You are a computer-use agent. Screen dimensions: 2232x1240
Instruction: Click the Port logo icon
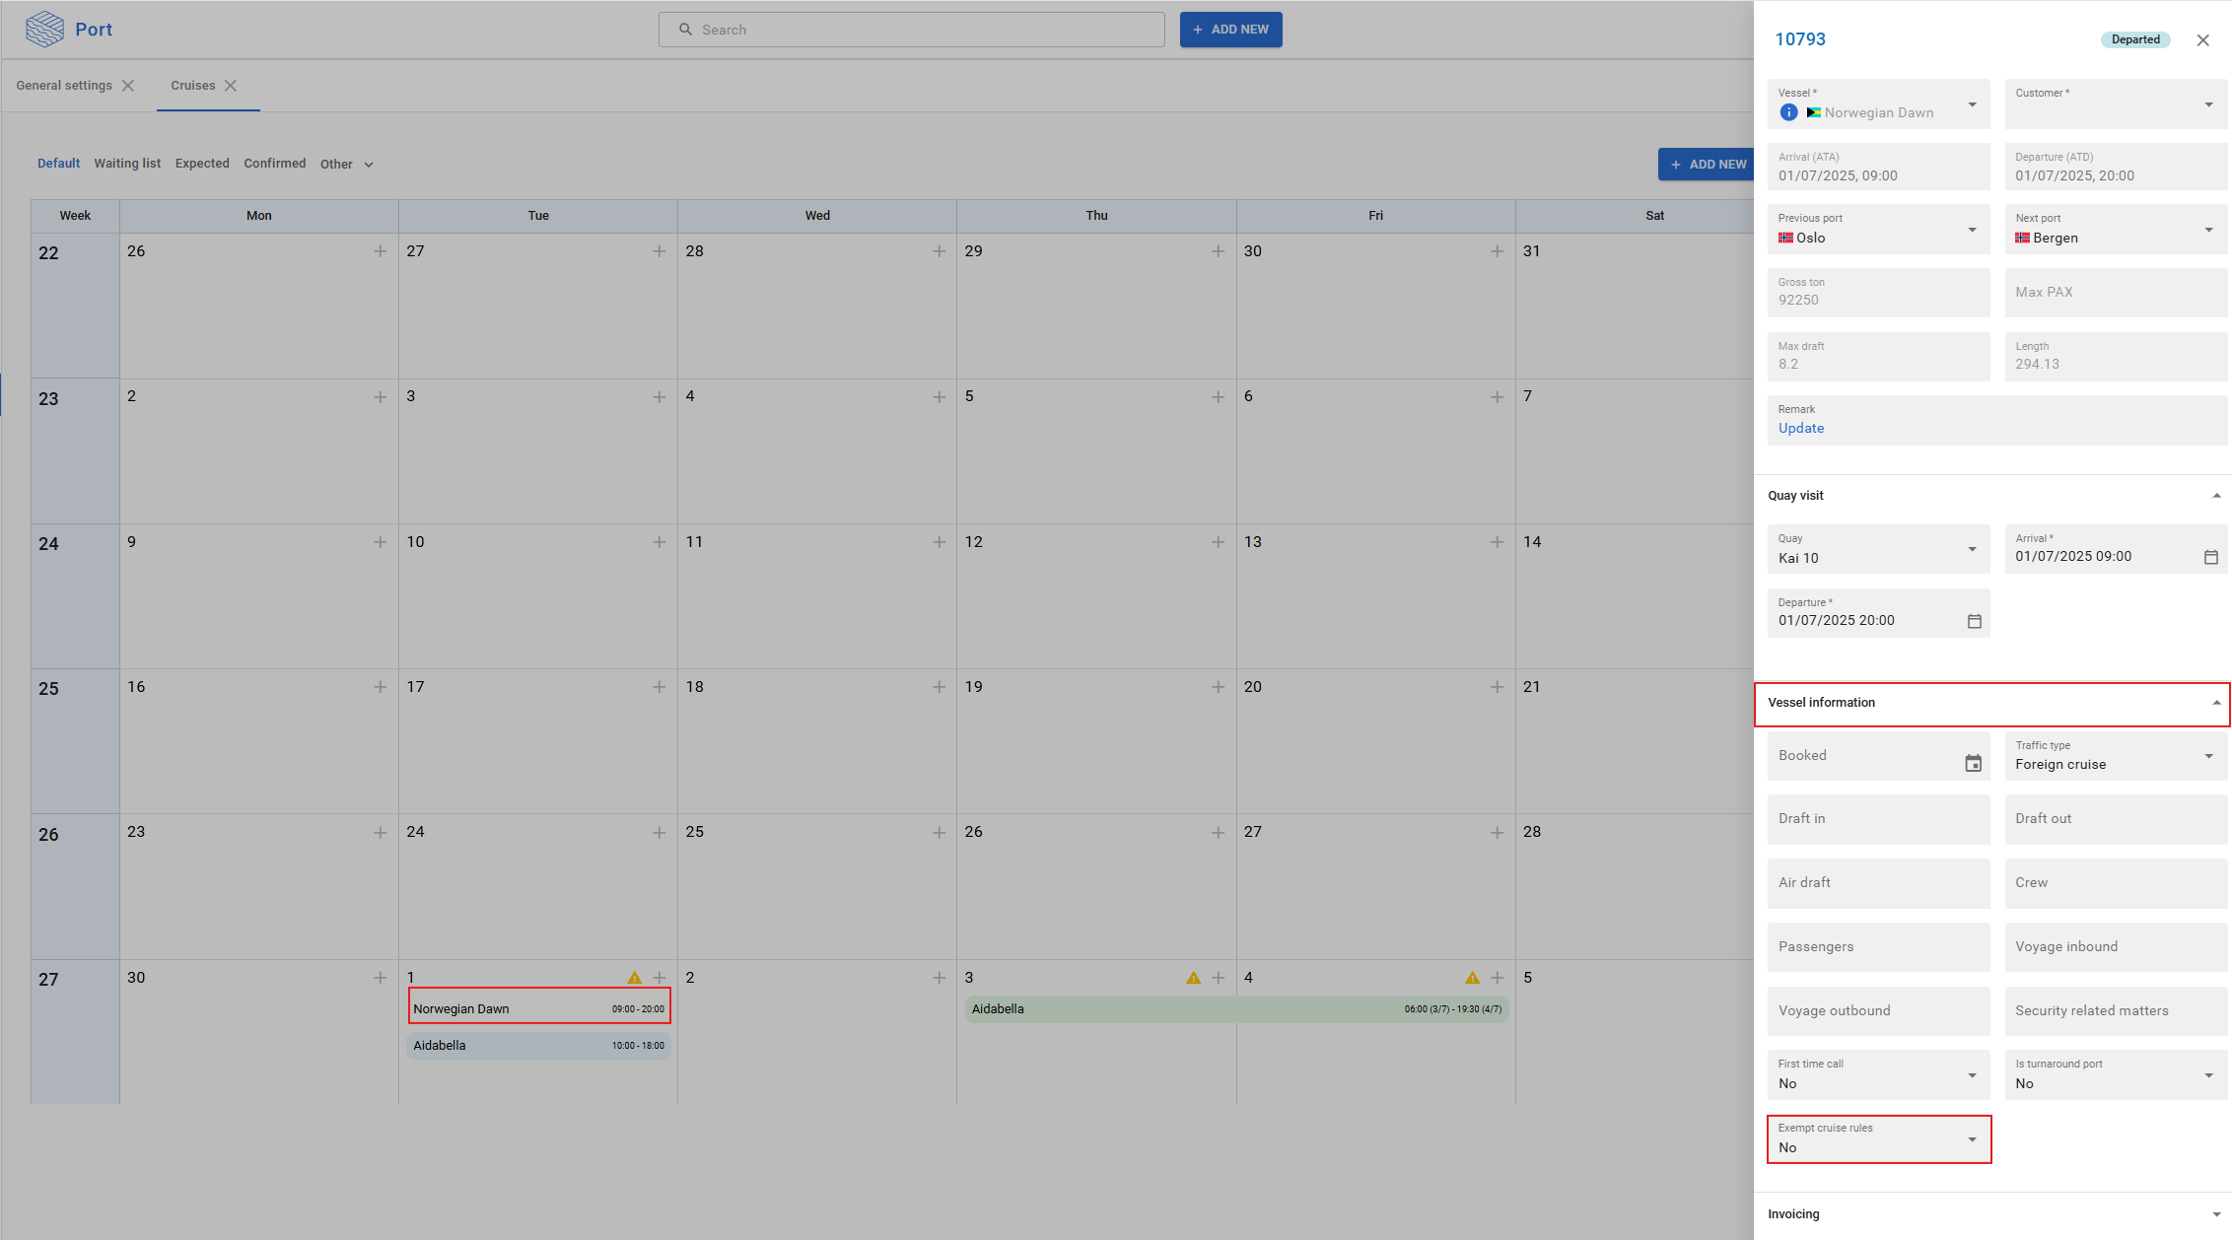(x=44, y=30)
